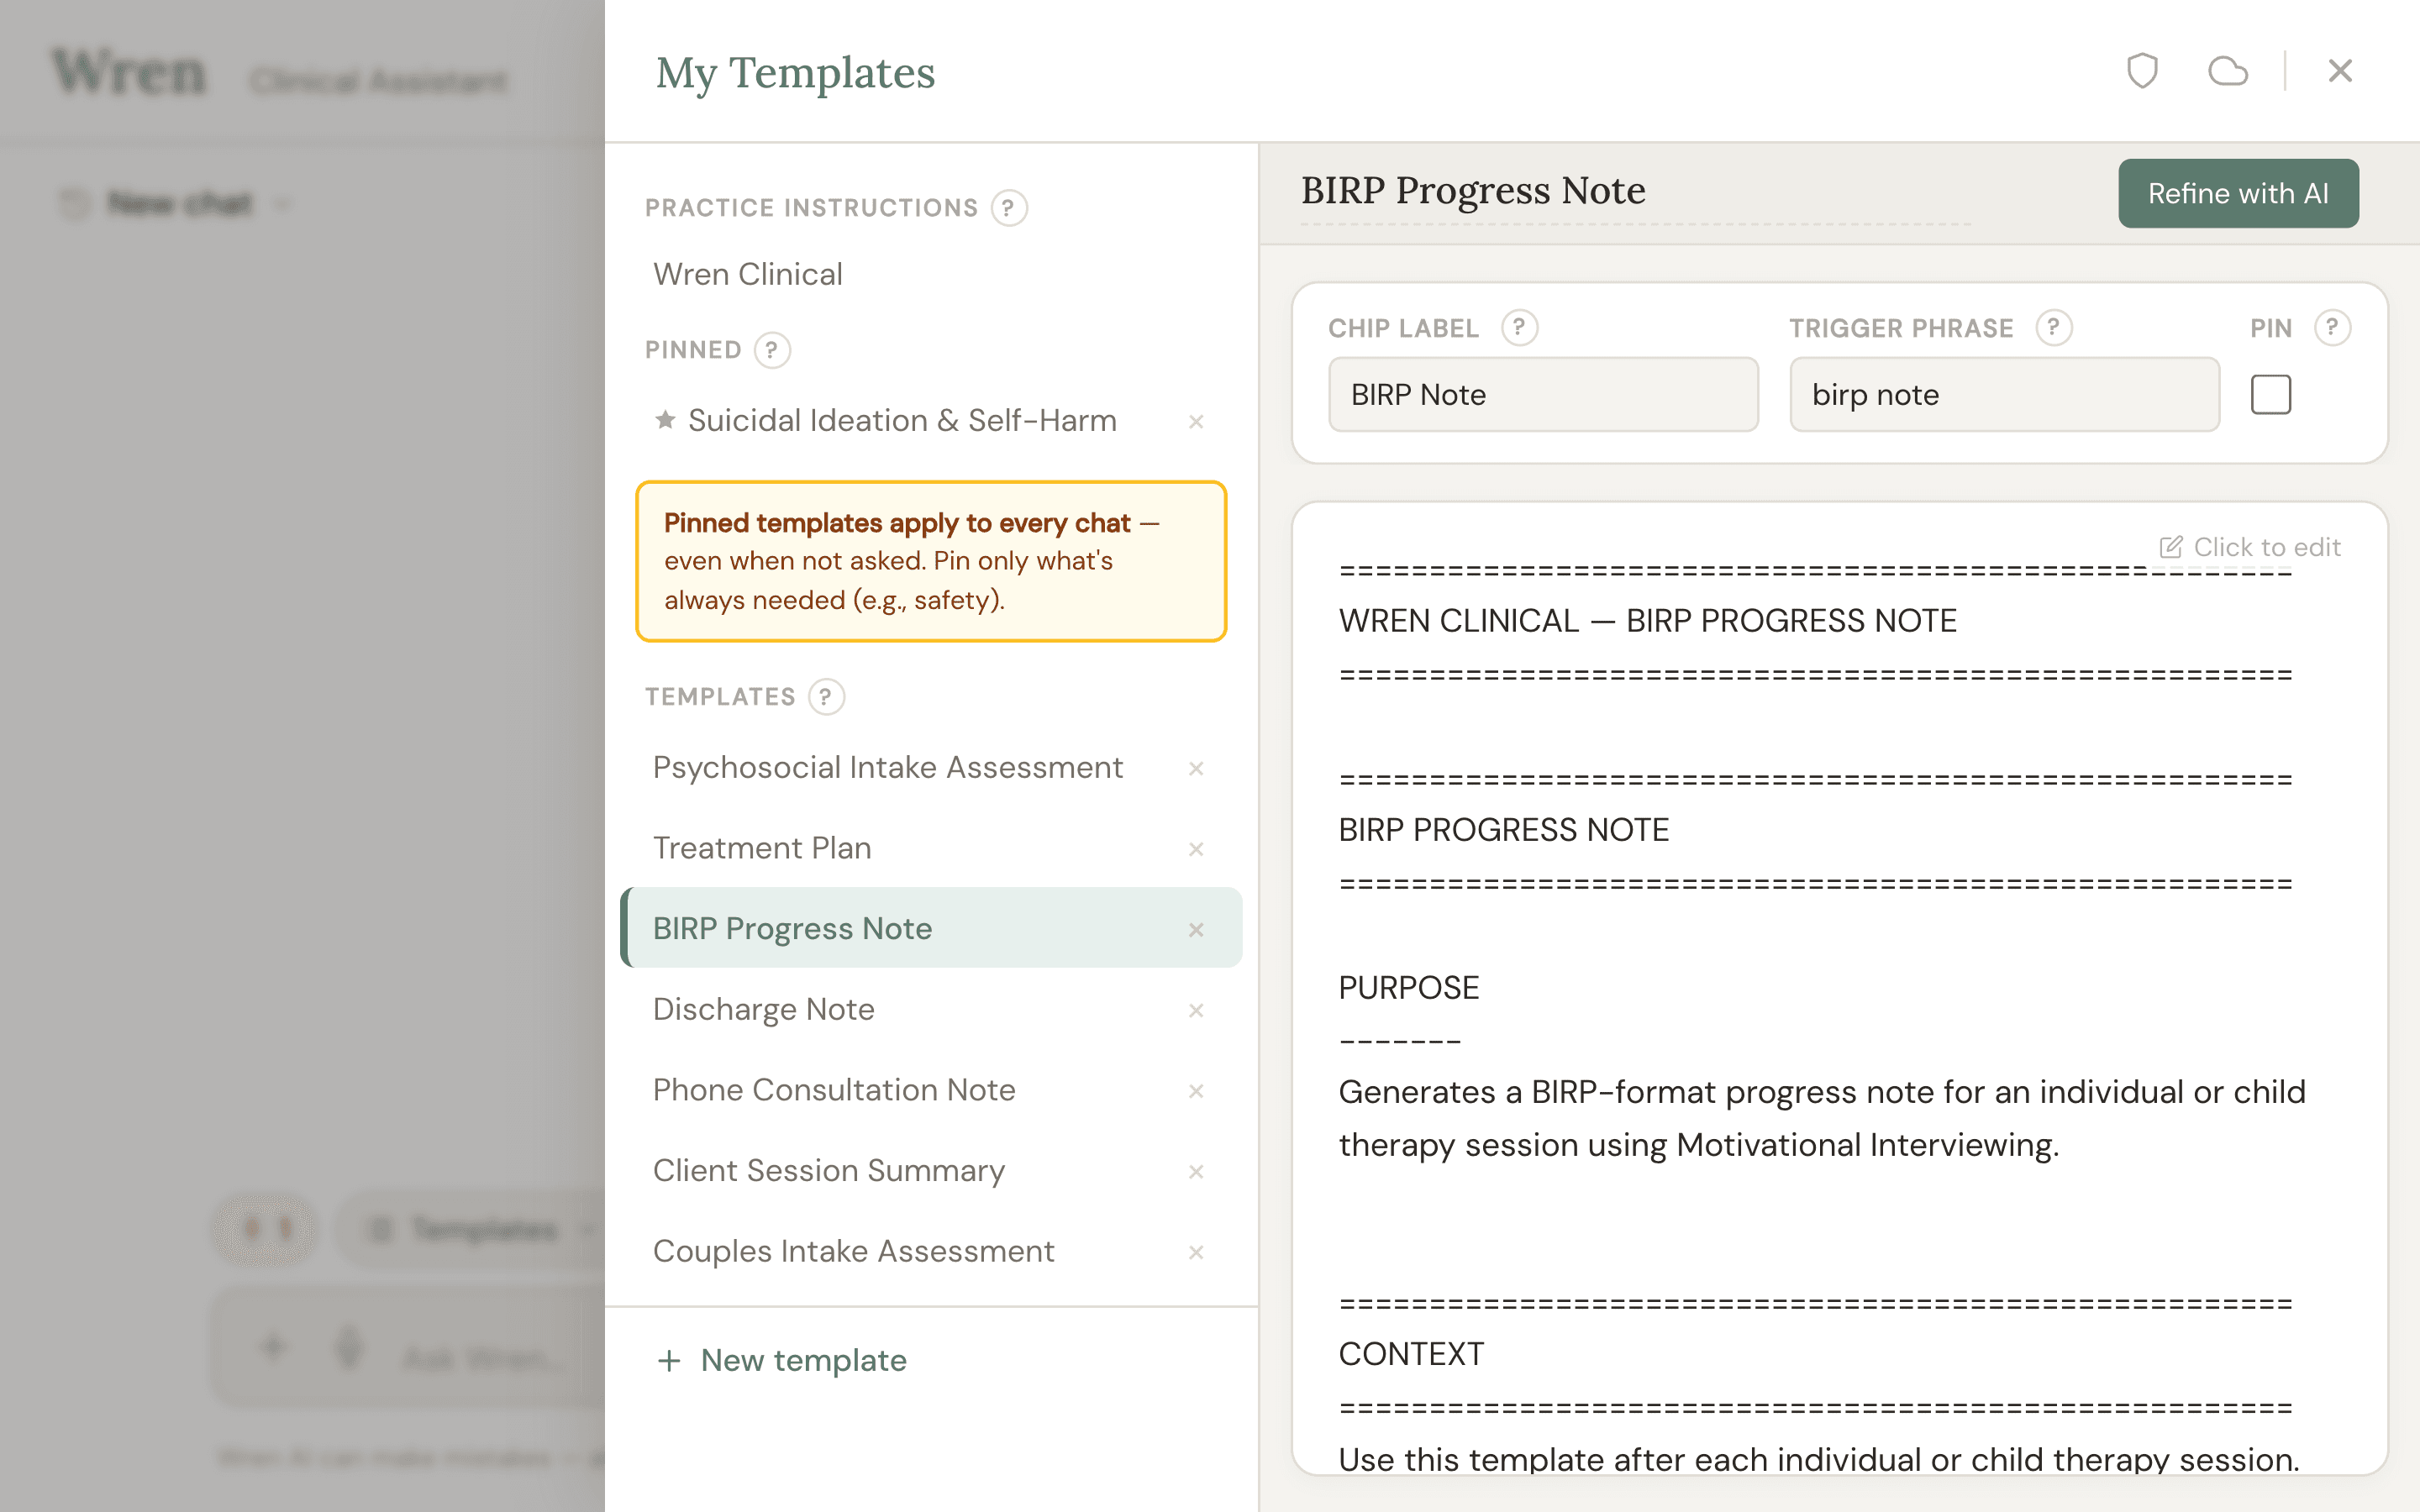Delete Couples Intake Assessment template
The width and height of the screenshot is (2420, 1512).
(1196, 1253)
